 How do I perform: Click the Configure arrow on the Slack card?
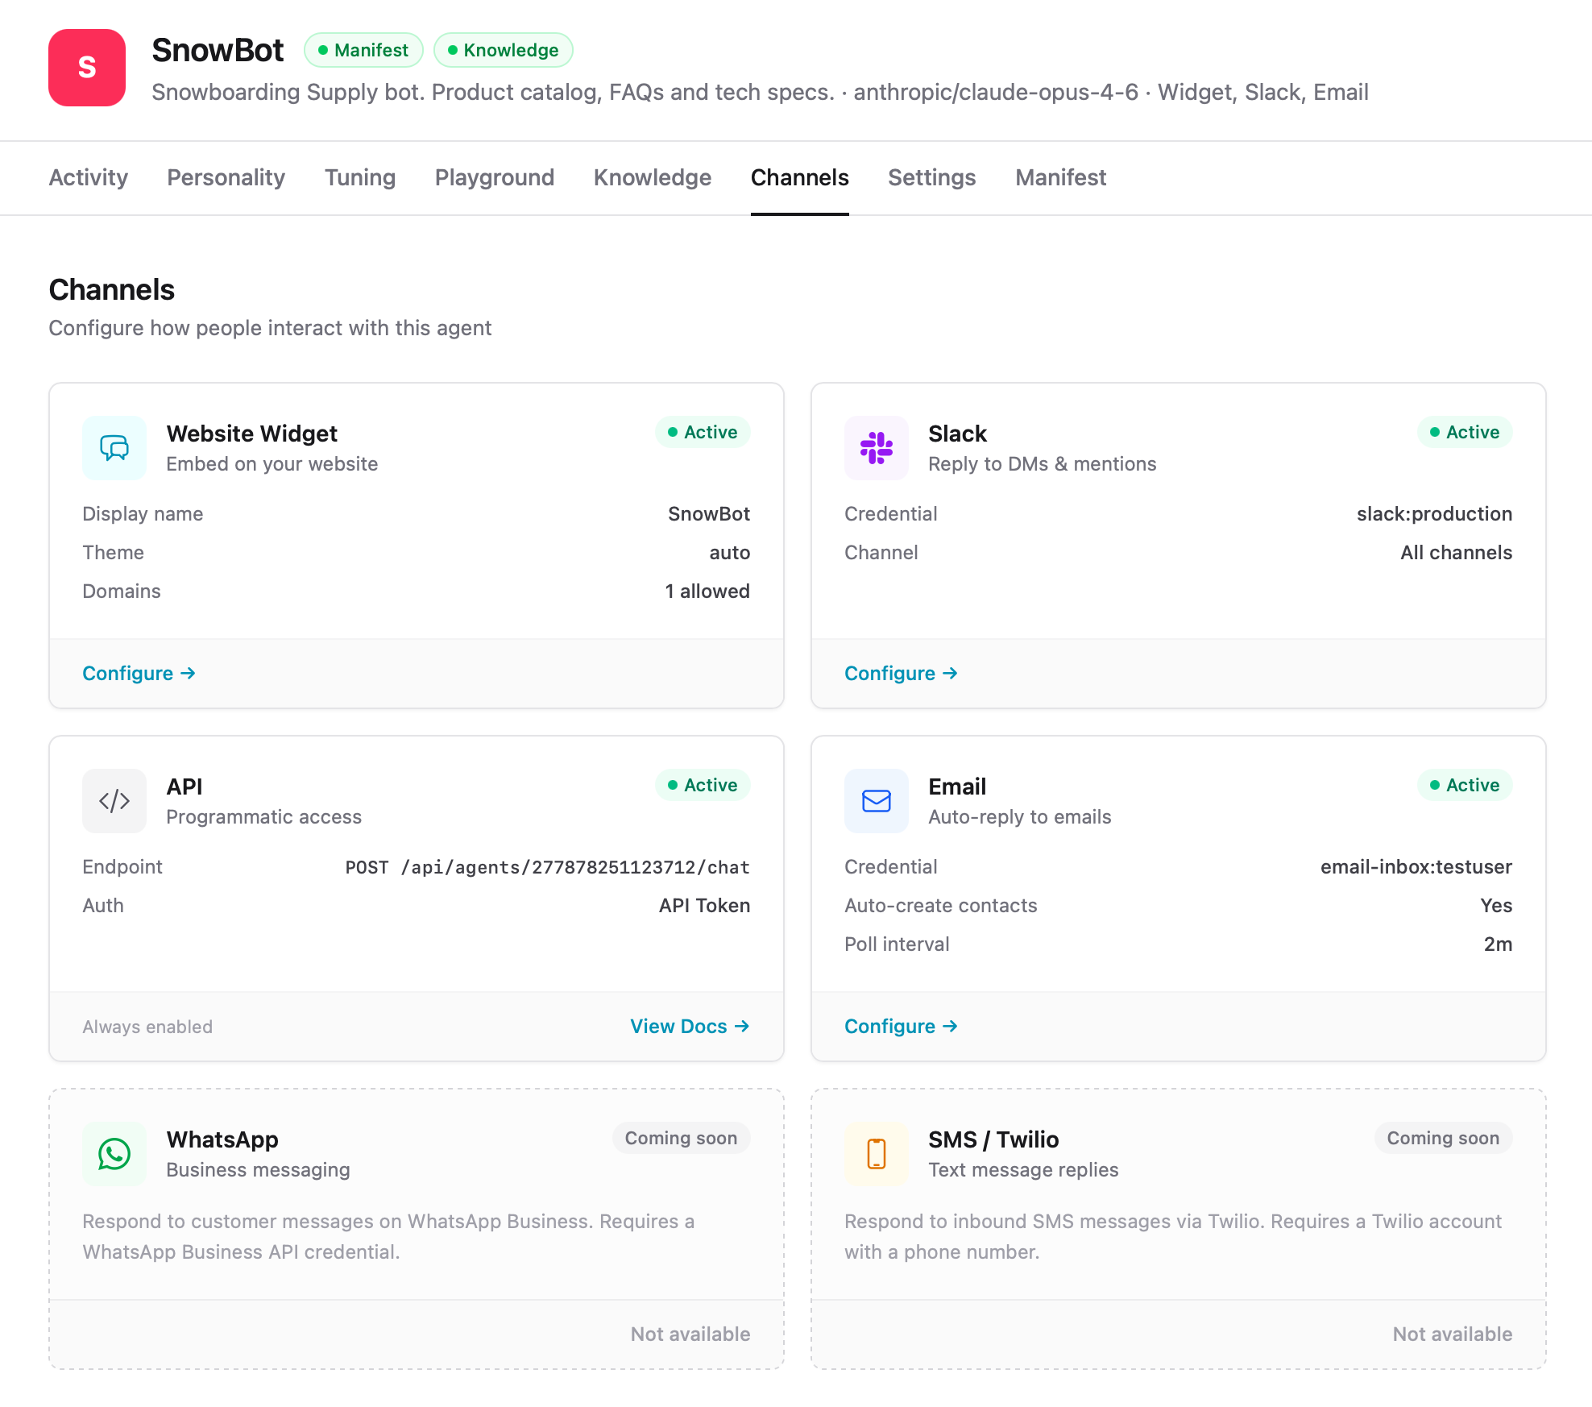(x=900, y=673)
